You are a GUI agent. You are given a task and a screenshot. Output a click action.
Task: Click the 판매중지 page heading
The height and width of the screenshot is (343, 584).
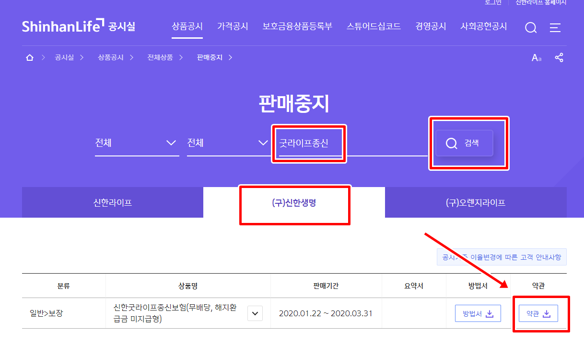pyautogui.click(x=294, y=103)
